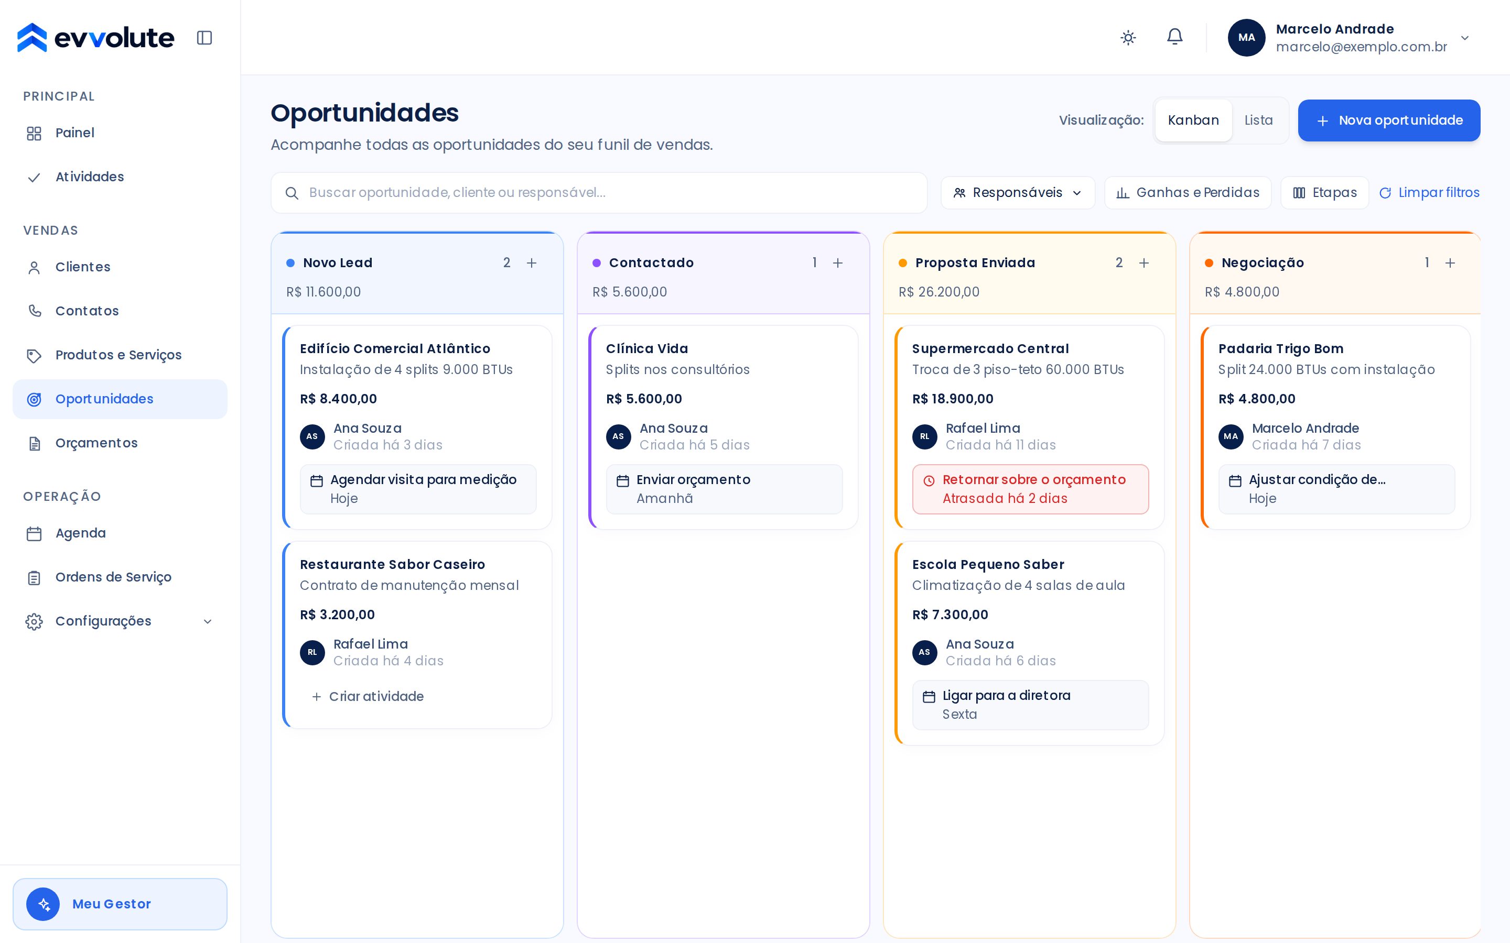Click Criar atividade on Restaurante Sabor Caseiro
Image resolution: width=1510 pixels, height=943 pixels.
[368, 697]
